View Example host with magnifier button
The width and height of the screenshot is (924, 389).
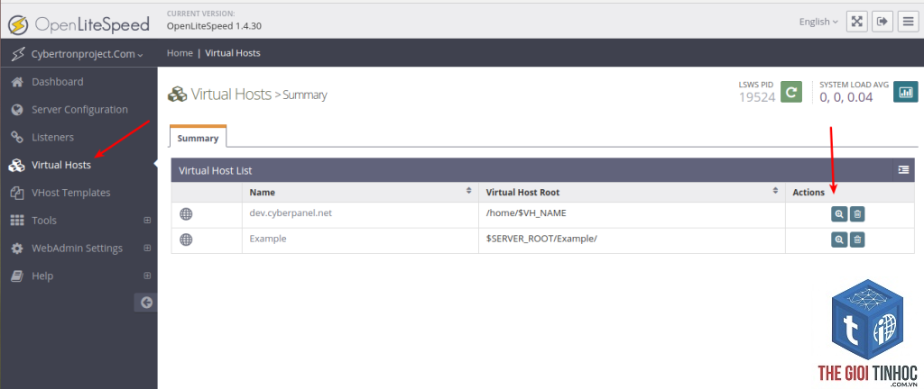click(x=839, y=240)
